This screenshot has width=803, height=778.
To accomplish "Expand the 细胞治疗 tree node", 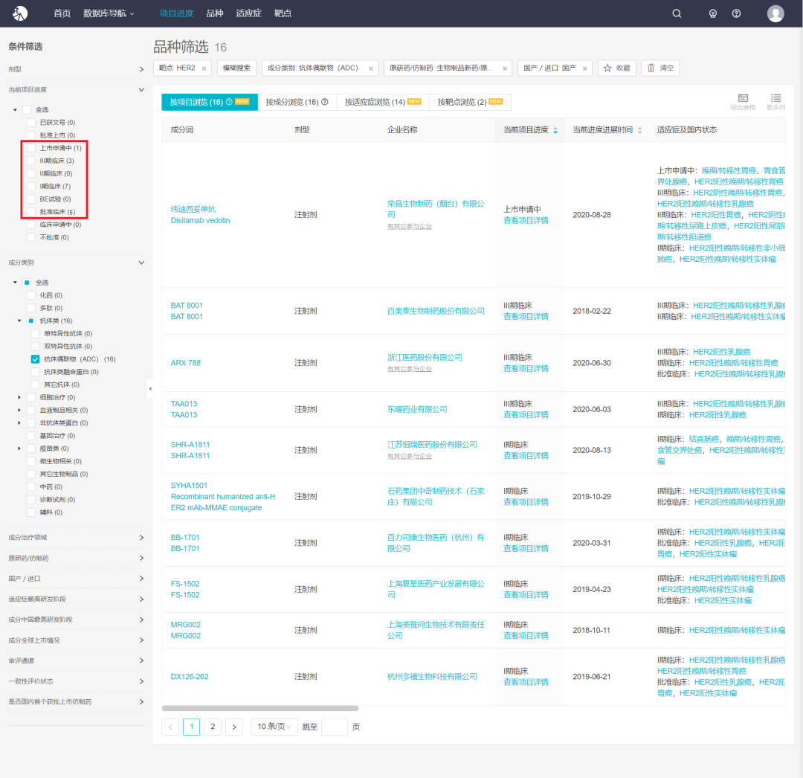I will pyautogui.click(x=19, y=397).
